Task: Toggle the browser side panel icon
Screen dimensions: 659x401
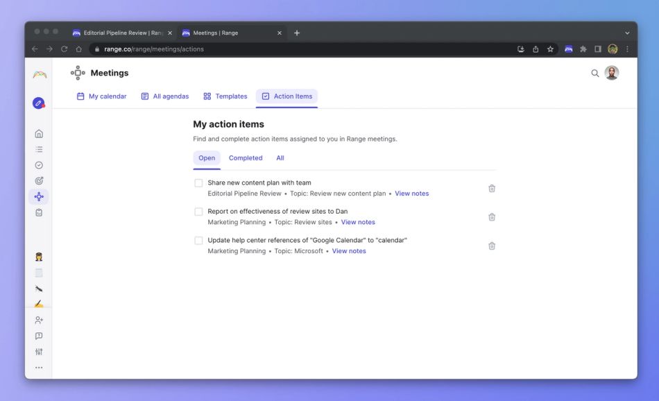Action: coord(598,49)
